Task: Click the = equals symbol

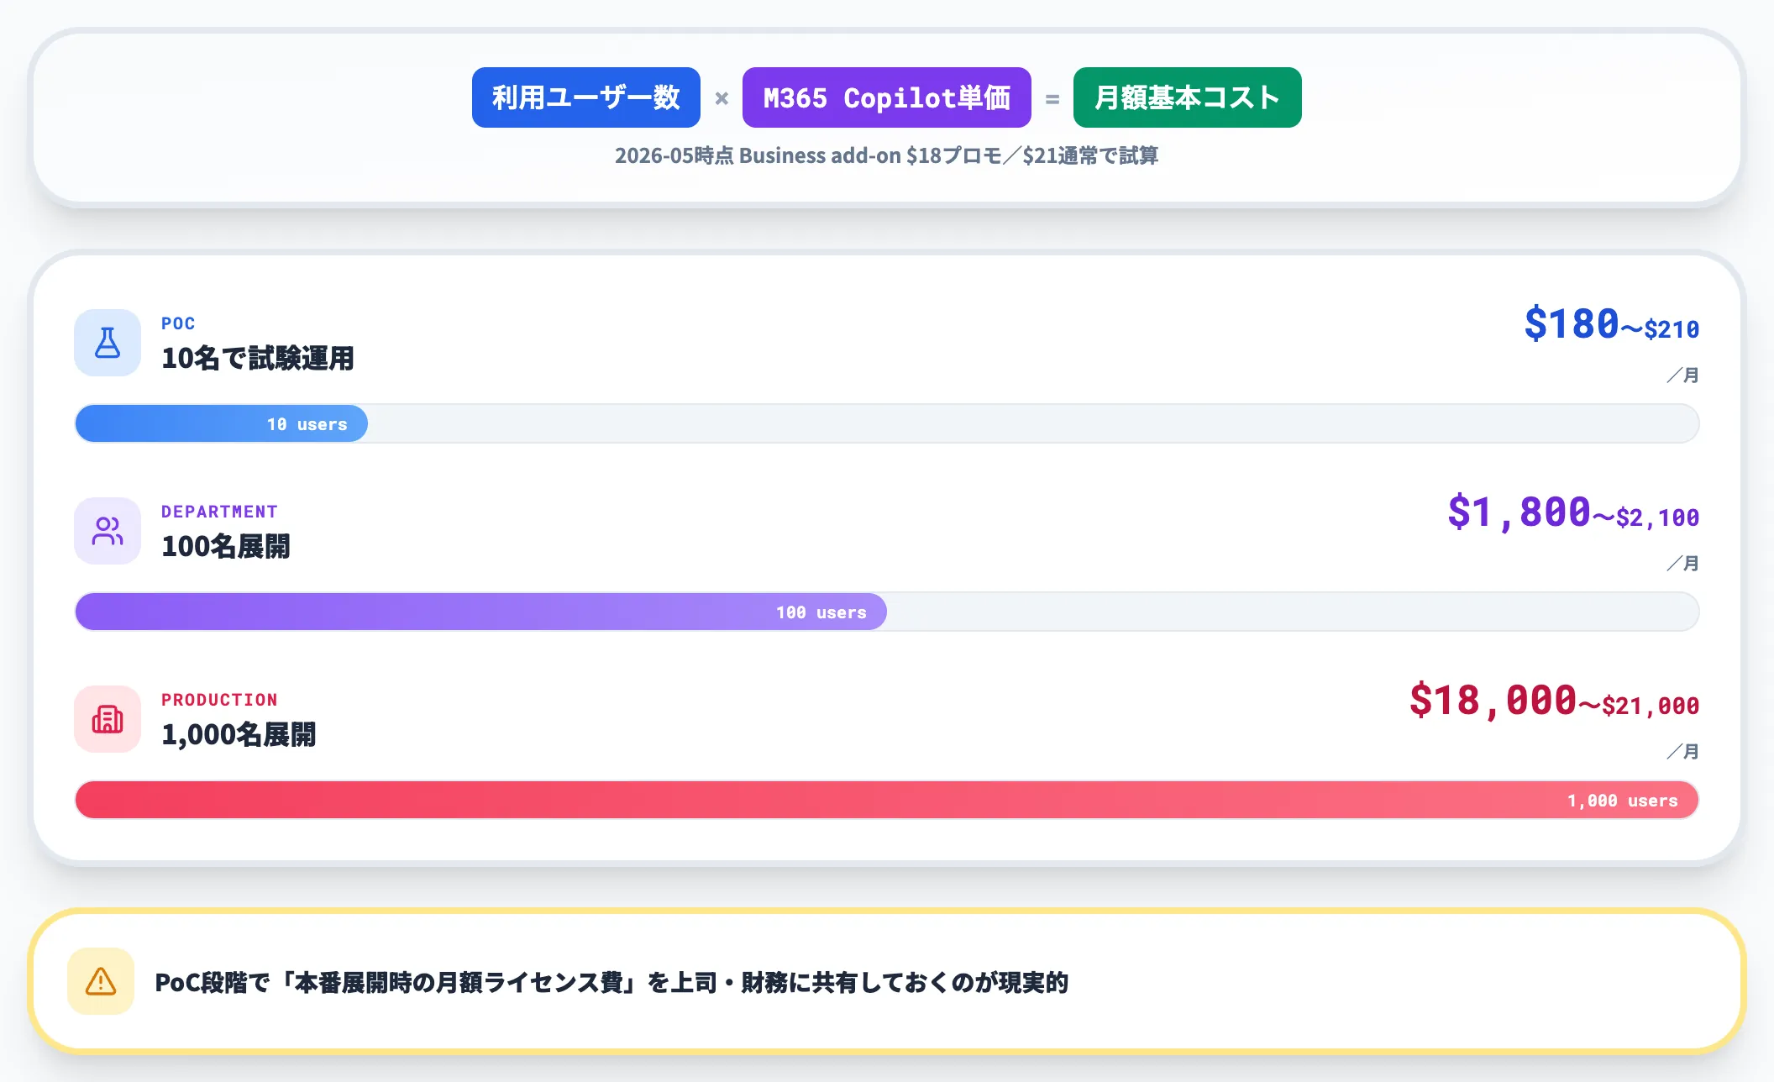Action: (x=1052, y=99)
